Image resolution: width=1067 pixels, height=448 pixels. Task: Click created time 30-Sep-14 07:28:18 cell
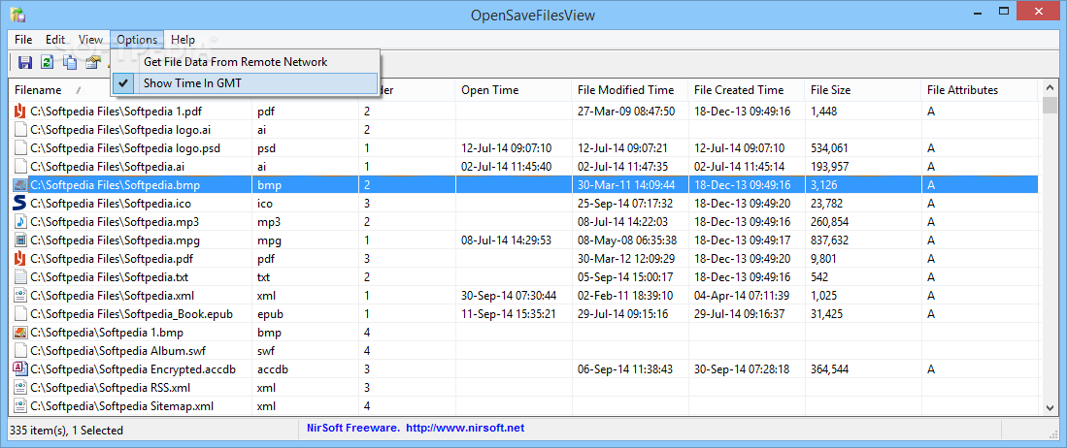point(747,369)
